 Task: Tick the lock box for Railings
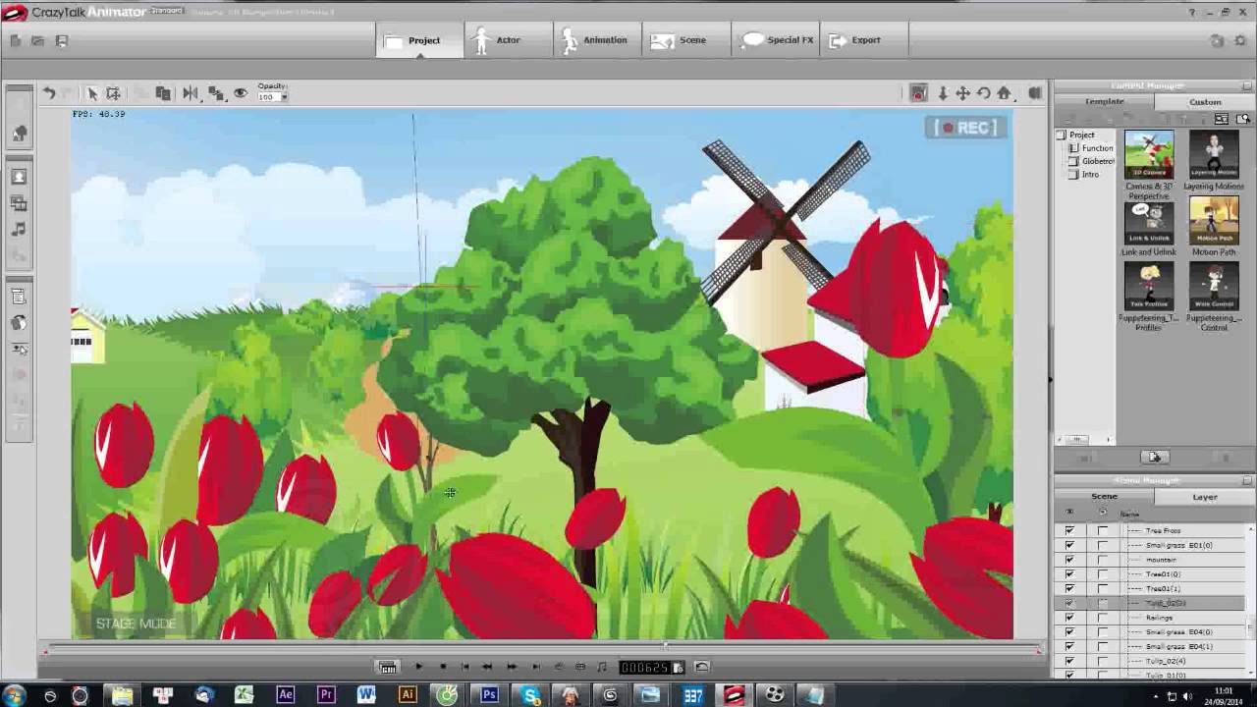[1103, 618]
